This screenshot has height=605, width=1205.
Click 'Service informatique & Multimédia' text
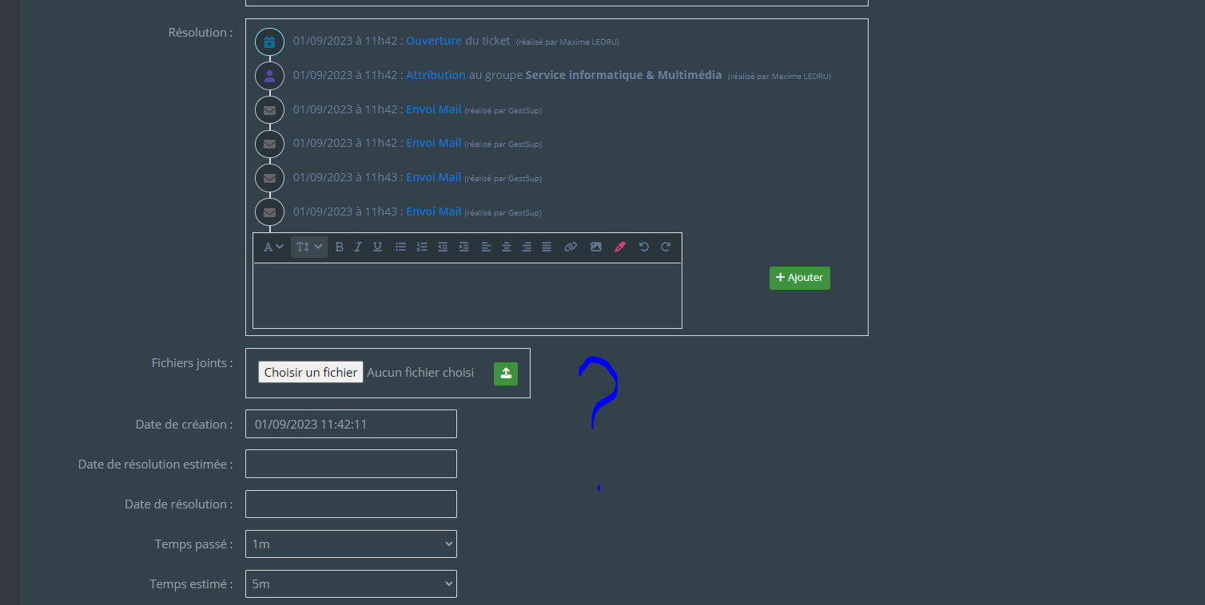(624, 75)
